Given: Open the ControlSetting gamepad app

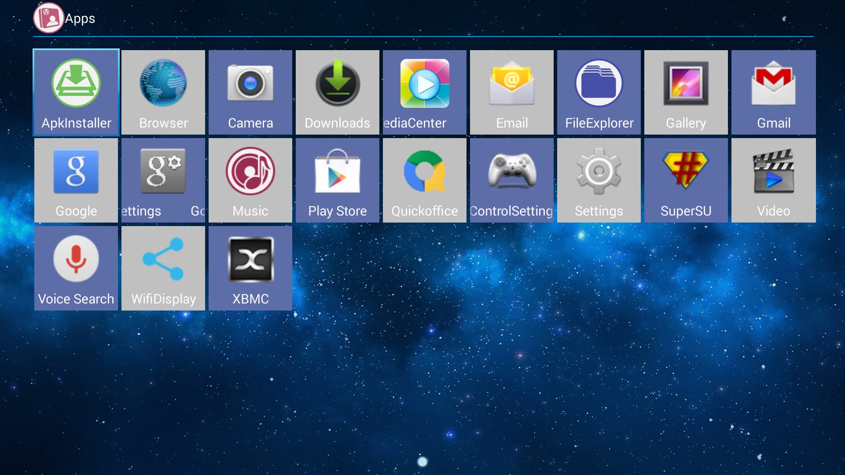Looking at the screenshot, I should pos(512,180).
